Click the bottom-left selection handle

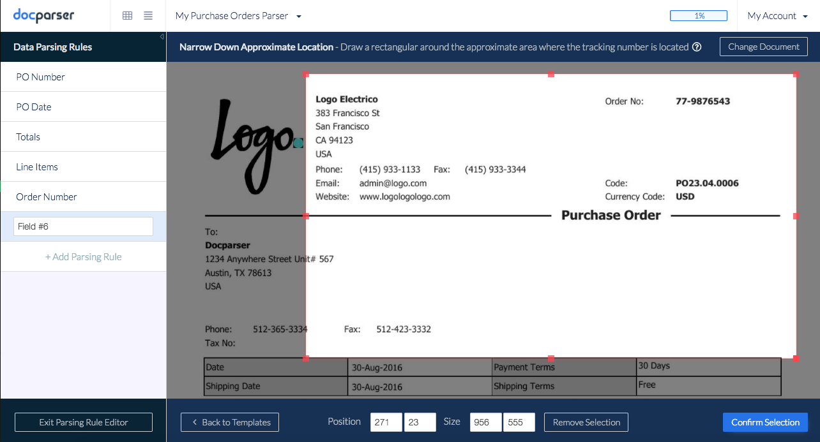pyautogui.click(x=306, y=358)
